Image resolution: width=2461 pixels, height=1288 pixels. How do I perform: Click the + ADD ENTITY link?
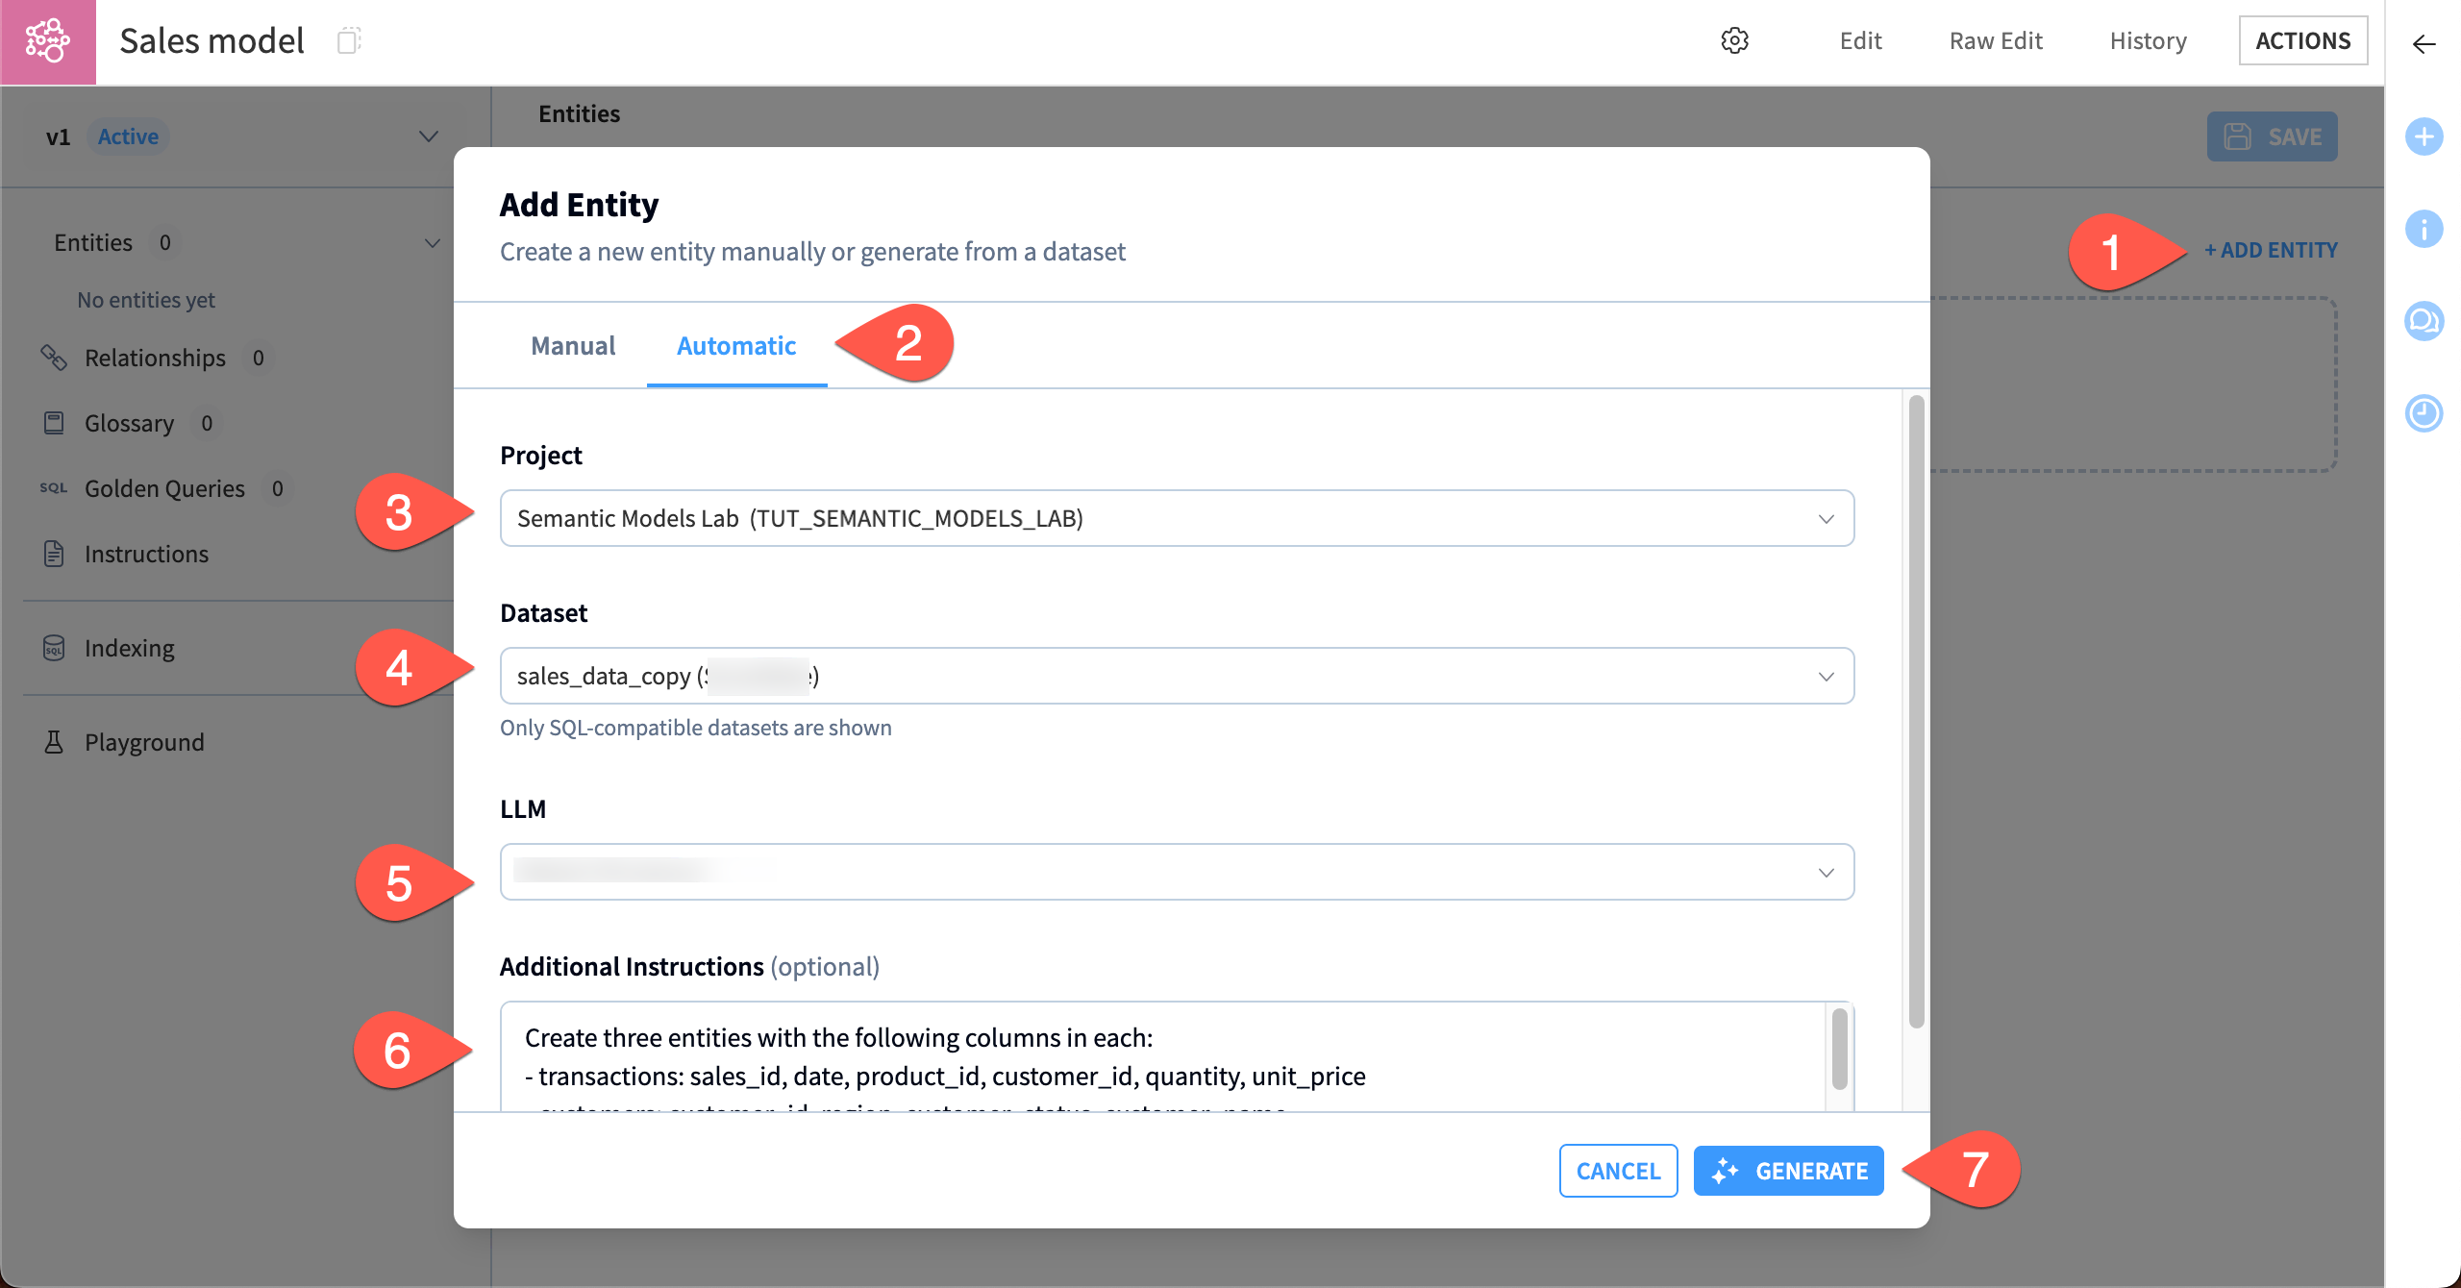pyautogui.click(x=2272, y=249)
